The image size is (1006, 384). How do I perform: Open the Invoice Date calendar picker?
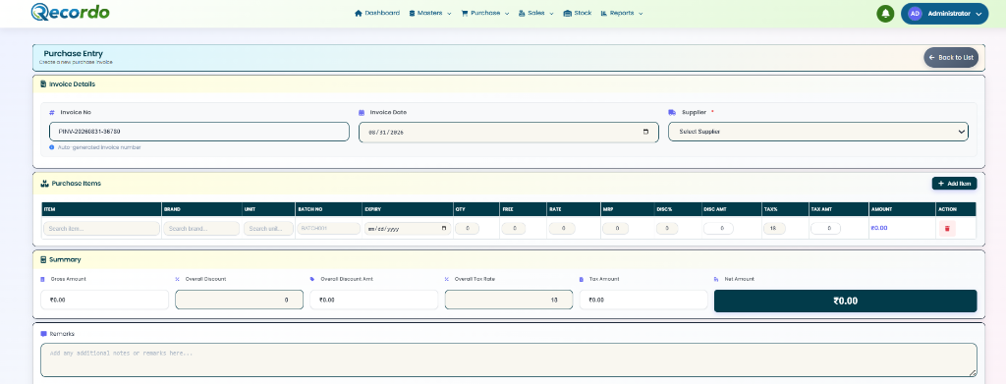pyautogui.click(x=646, y=132)
